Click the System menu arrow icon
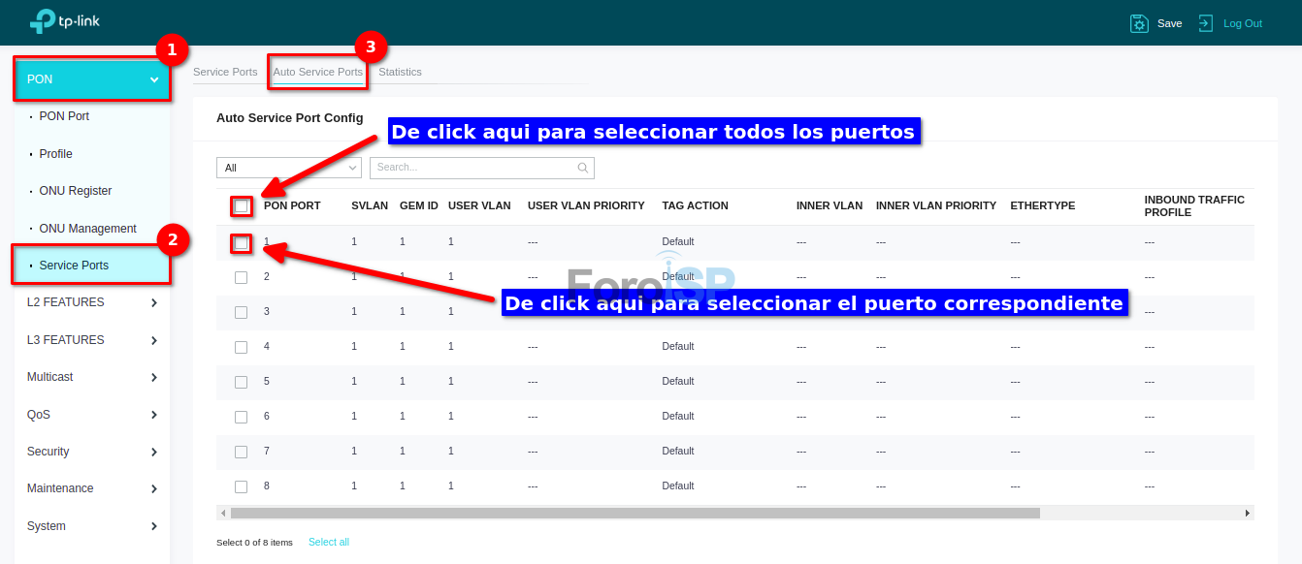Viewport: 1302px width, 564px height. [x=154, y=526]
